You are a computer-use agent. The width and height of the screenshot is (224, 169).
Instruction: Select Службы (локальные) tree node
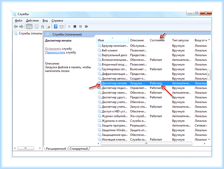pyautogui.click(x=28, y=34)
